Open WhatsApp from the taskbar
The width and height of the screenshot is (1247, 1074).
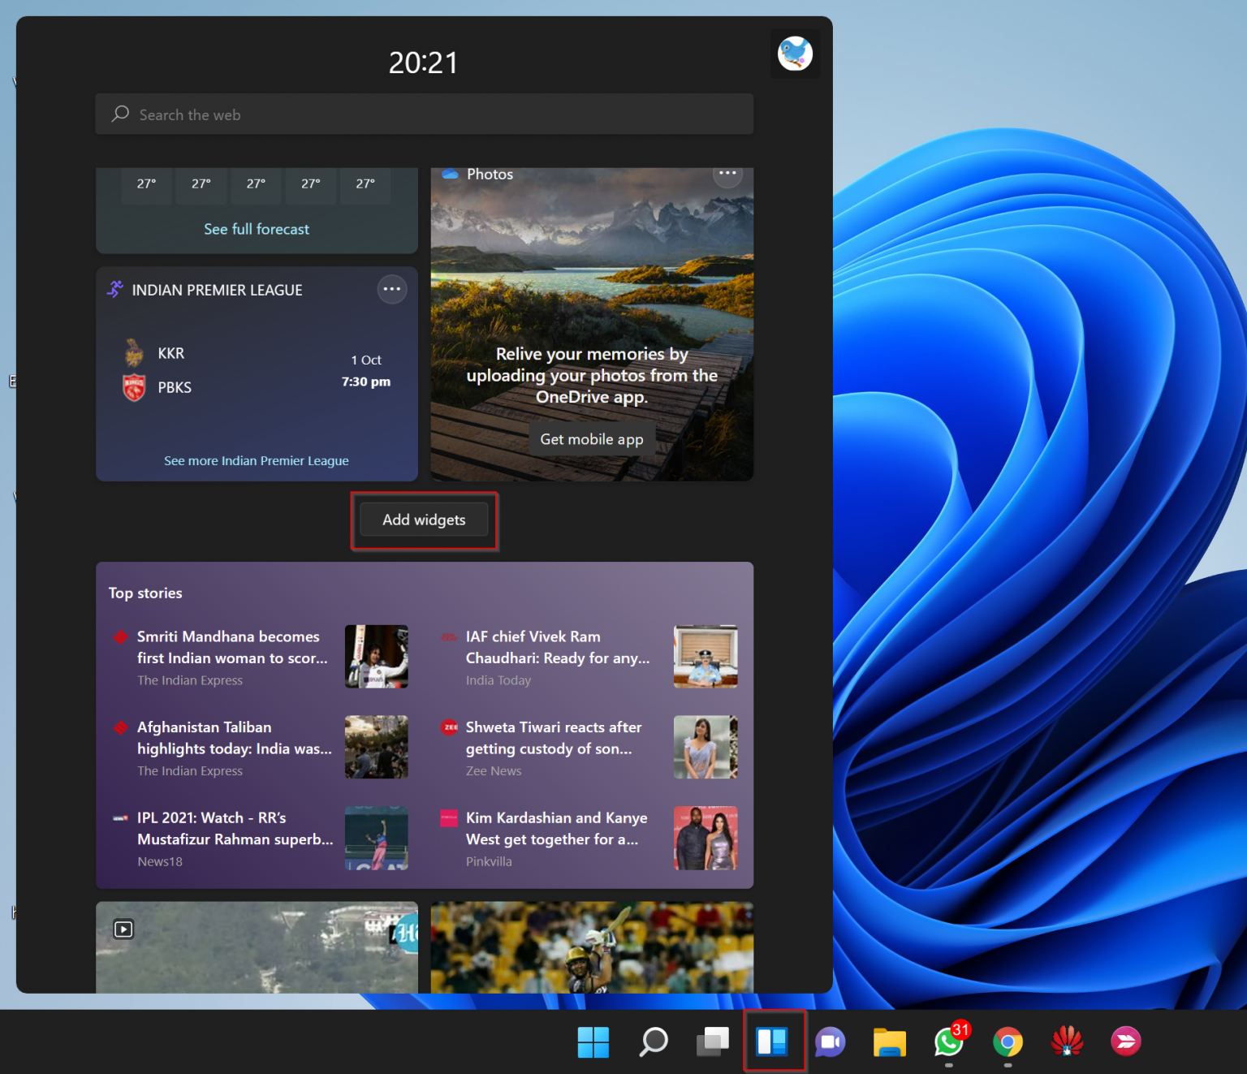pos(948,1043)
